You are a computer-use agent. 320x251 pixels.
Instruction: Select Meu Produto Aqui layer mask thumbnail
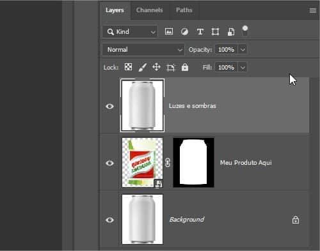193,163
